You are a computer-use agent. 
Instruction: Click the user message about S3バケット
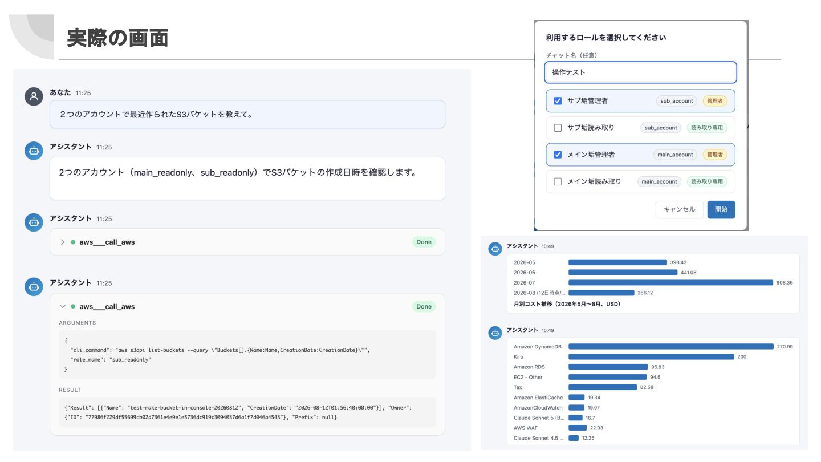(247, 114)
